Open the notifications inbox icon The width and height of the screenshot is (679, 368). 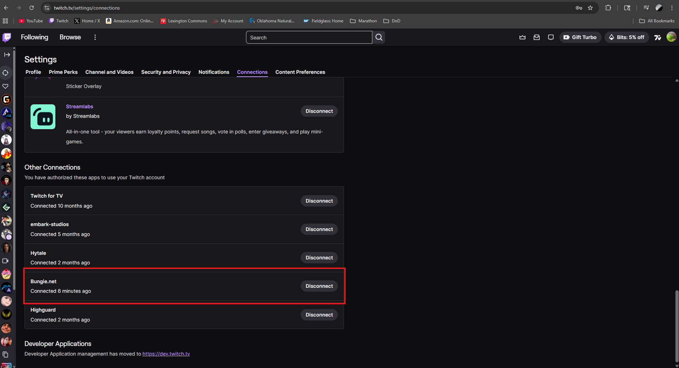tap(536, 37)
